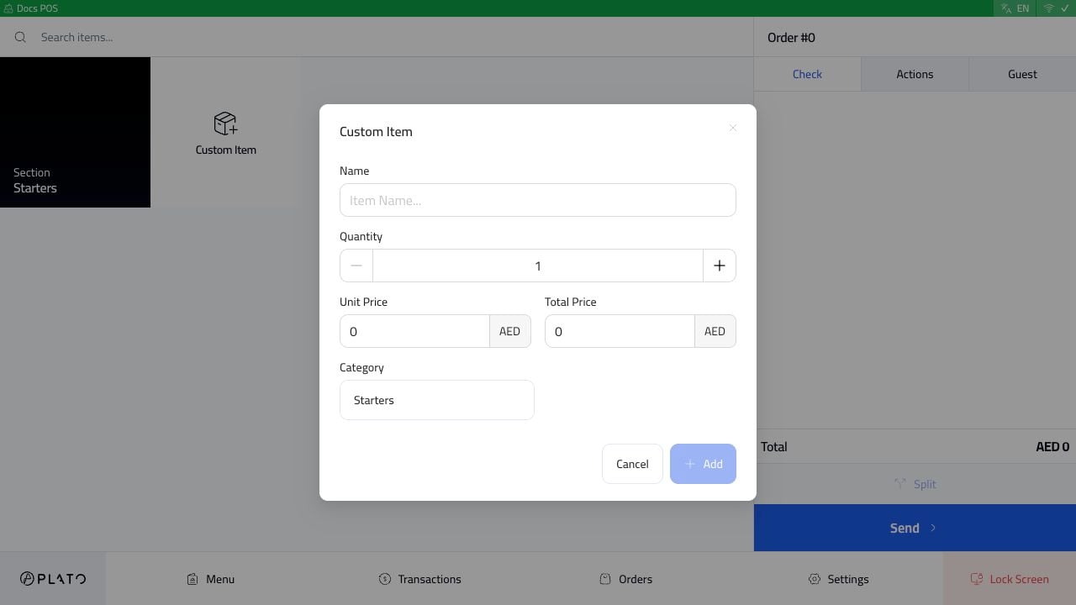Open the Transactions page
The image size is (1076, 605).
419,579
